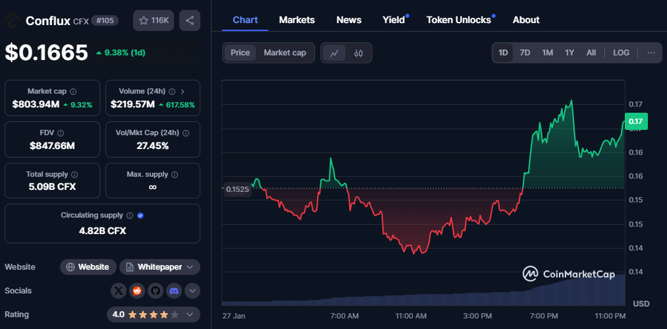Set chart range to 1Y
The width and height of the screenshot is (667, 329).
[569, 53]
